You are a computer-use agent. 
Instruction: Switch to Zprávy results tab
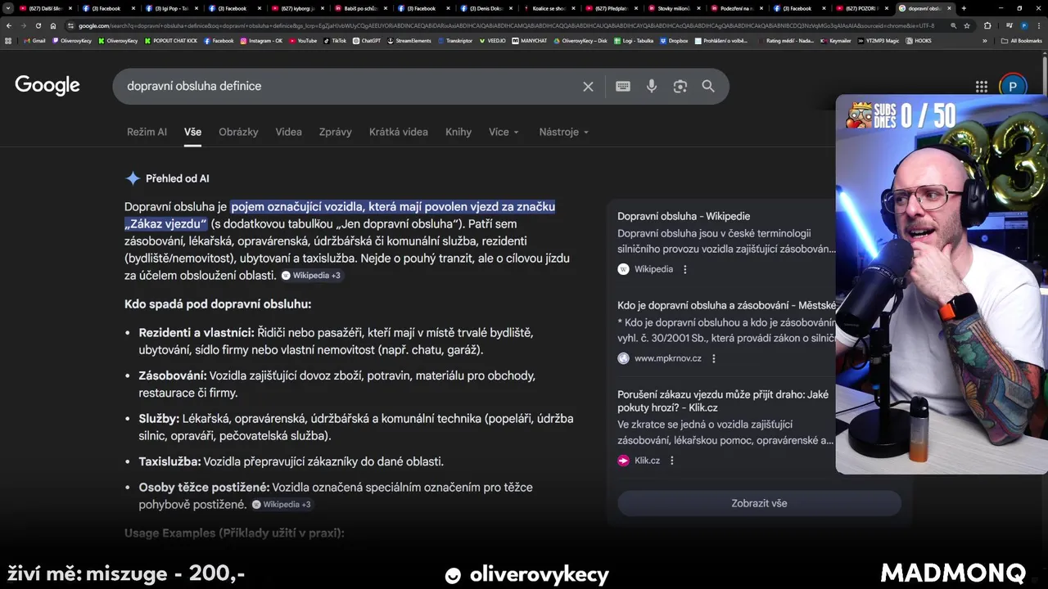[x=335, y=132]
